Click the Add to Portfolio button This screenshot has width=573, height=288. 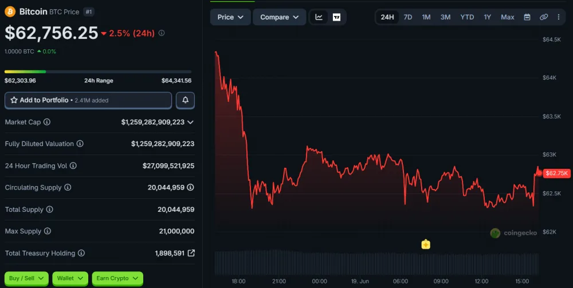[88, 100]
